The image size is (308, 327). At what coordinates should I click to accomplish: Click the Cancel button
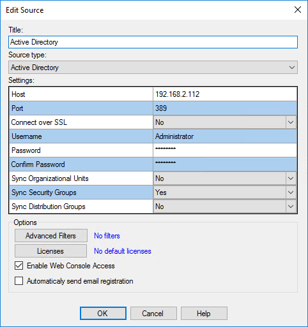click(x=153, y=313)
